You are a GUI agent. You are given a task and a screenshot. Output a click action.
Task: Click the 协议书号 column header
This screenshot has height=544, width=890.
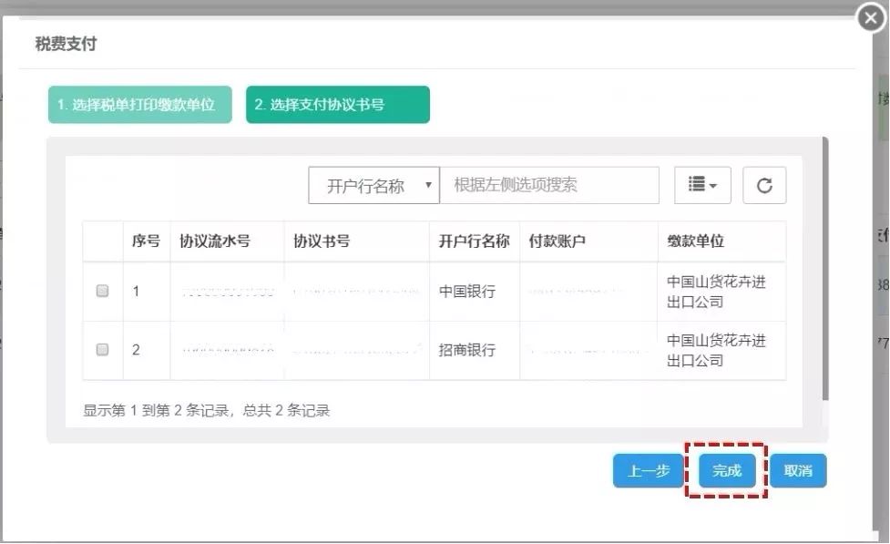tap(356, 241)
